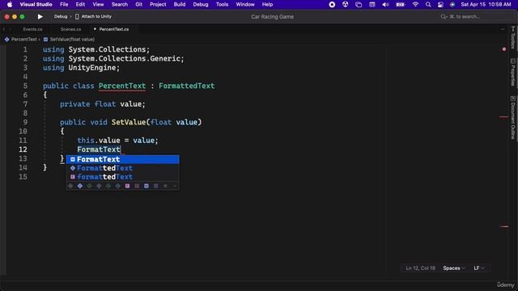Open the Document Outline side panel

pyautogui.click(x=512, y=117)
